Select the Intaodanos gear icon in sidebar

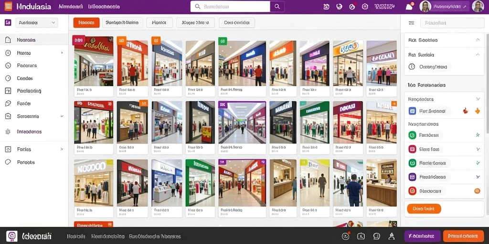tap(8, 132)
